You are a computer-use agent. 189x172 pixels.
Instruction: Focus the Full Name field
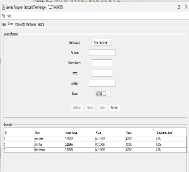[102, 52]
